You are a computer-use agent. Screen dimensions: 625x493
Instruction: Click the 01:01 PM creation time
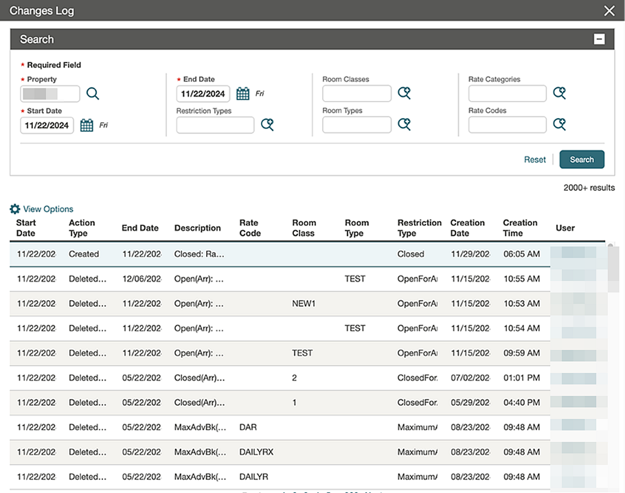(x=521, y=378)
